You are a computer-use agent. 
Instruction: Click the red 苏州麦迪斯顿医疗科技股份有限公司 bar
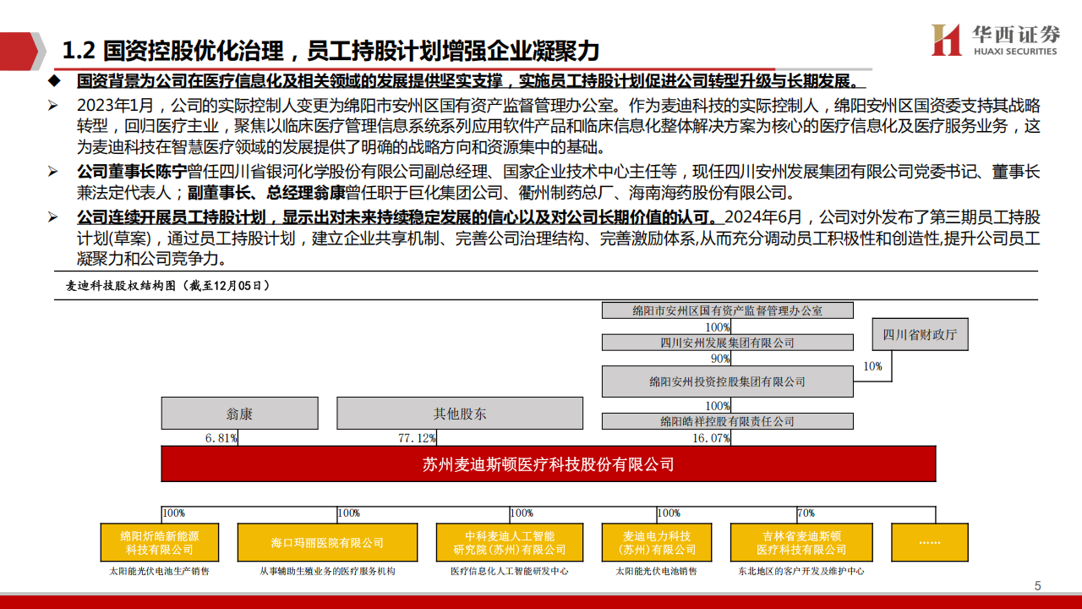click(549, 464)
